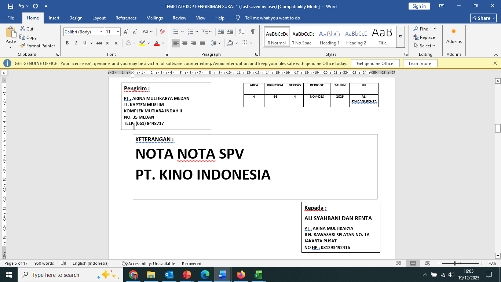Click the Copy button
Image resolution: width=501 pixels, height=282 pixels.
[x=28, y=37]
